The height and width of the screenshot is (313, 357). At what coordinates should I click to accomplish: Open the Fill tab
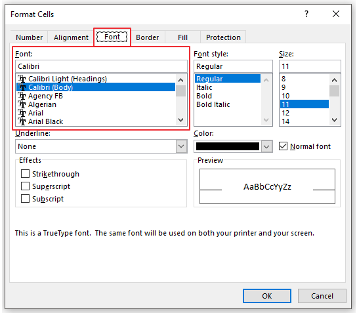pos(182,37)
